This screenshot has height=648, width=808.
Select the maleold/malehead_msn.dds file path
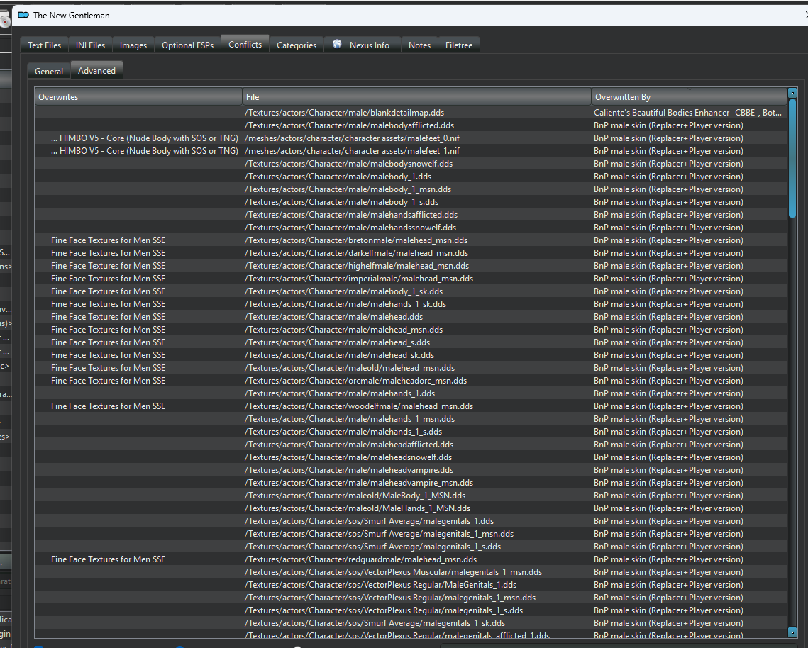[350, 368]
